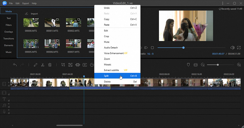The height and width of the screenshot is (128, 244).
Task: Click the fit-timeline-to-width icon
Action: click(x=196, y=65)
